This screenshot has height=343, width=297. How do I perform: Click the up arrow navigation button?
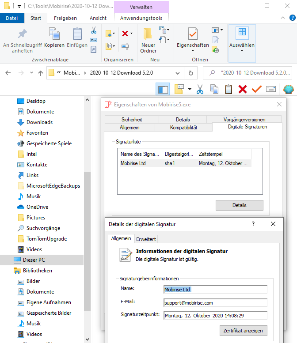pyautogui.click(x=41, y=73)
